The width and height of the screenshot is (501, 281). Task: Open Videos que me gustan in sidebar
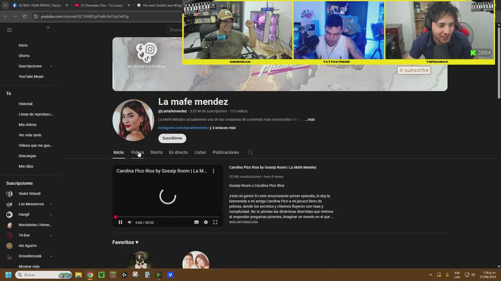(x=35, y=146)
